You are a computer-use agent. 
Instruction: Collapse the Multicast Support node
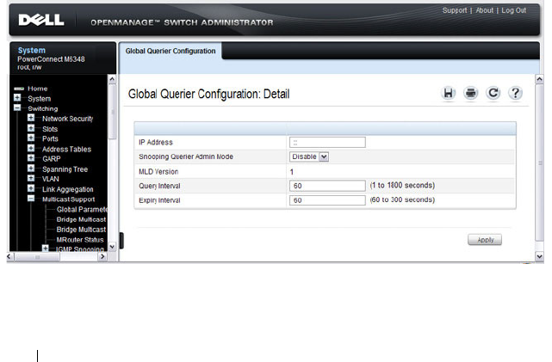(x=31, y=199)
